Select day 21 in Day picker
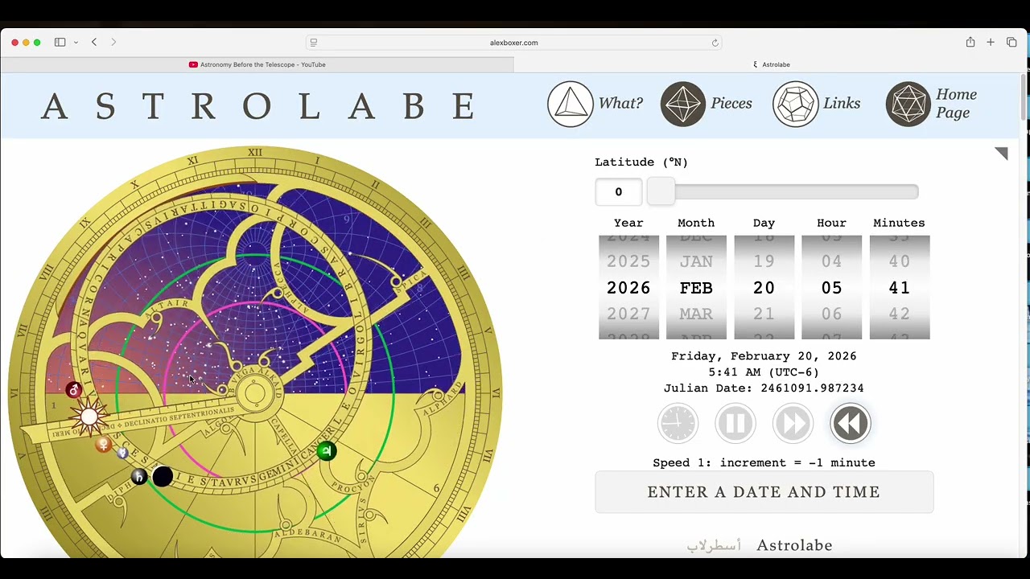Viewport: 1030px width, 579px height. click(x=764, y=314)
